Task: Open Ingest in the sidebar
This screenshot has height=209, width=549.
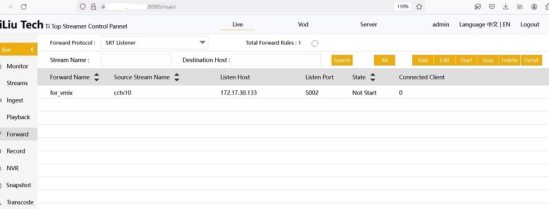Action: pos(15,100)
